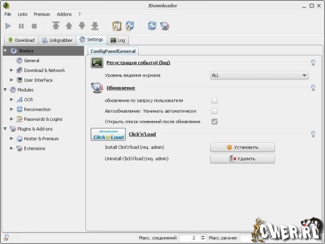Open the Links menu
The image size is (325, 244).
pyautogui.click(x=23, y=15)
